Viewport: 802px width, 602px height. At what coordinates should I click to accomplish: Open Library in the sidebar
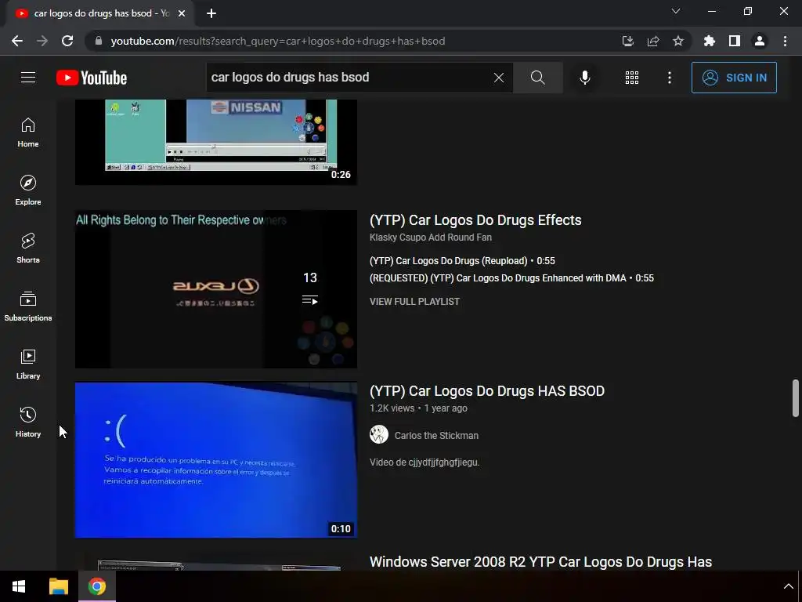(28, 364)
